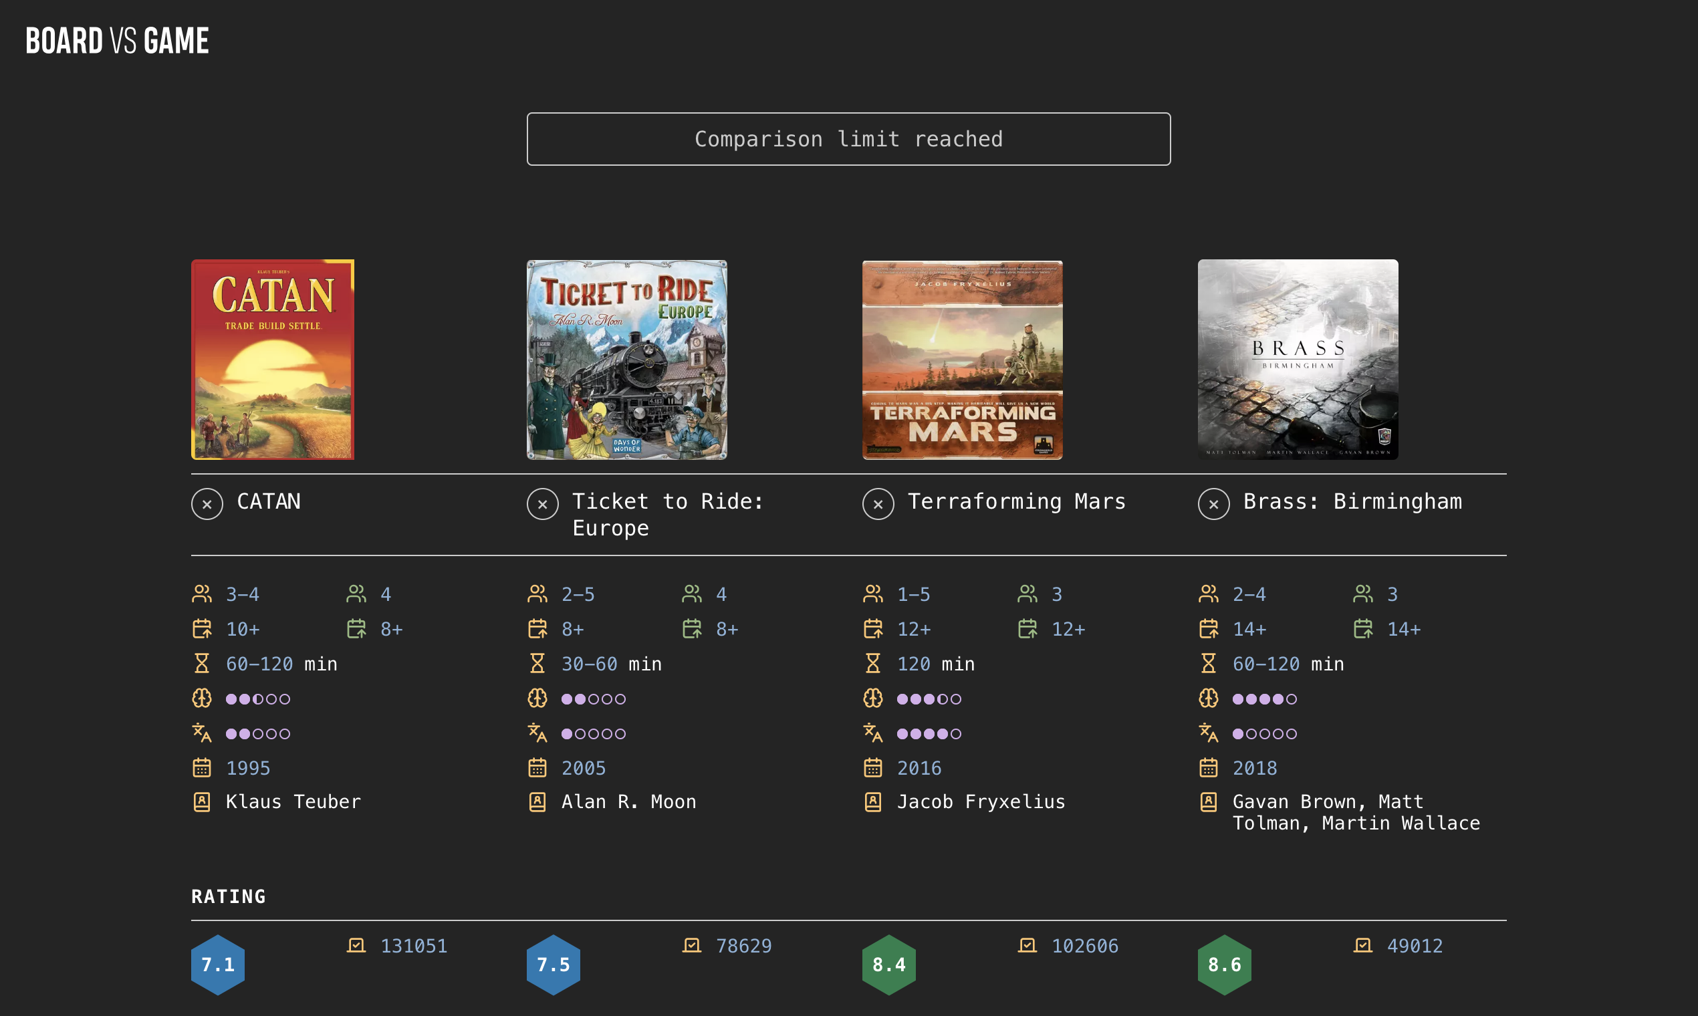Click the hourglass icon for CATAN's 60–120 min
Viewport: 1698px width, 1016px height.
coord(201,664)
